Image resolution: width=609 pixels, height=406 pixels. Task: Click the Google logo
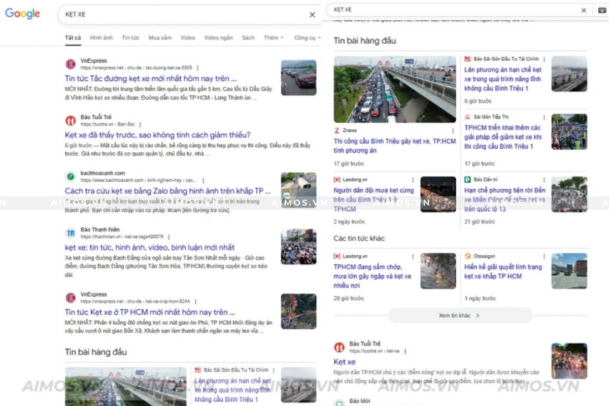[22, 14]
